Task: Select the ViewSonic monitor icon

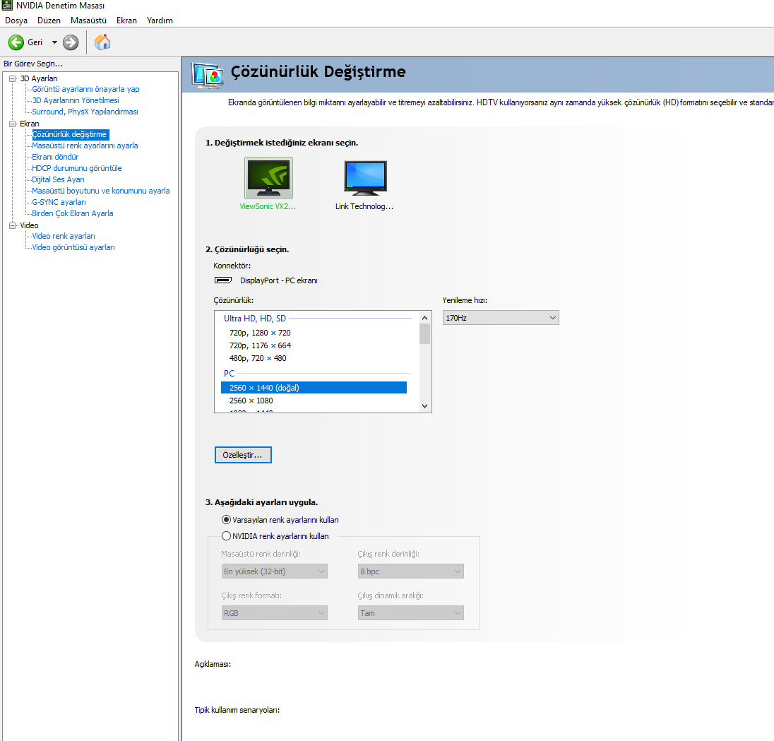Action: (x=268, y=178)
